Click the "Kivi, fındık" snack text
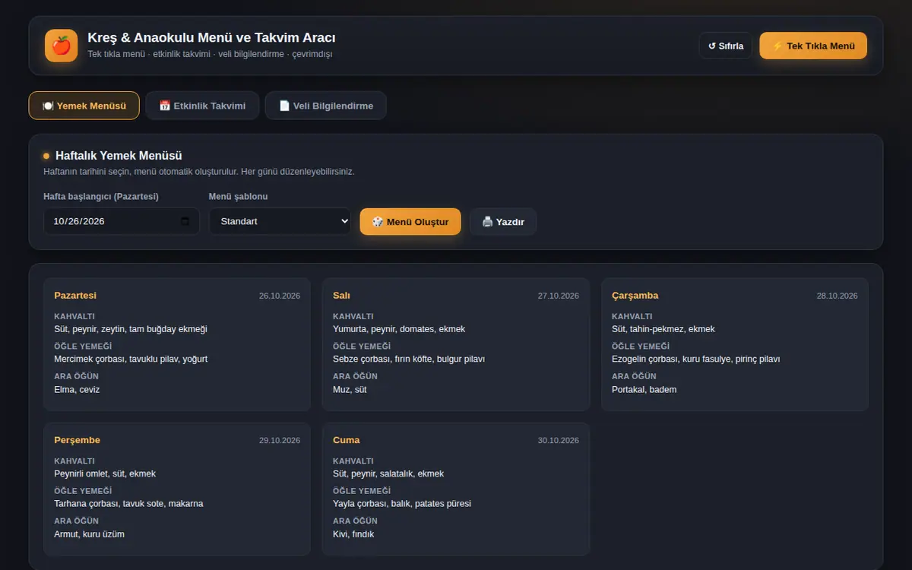This screenshot has height=570, width=912. pyautogui.click(x=353, y=534)
